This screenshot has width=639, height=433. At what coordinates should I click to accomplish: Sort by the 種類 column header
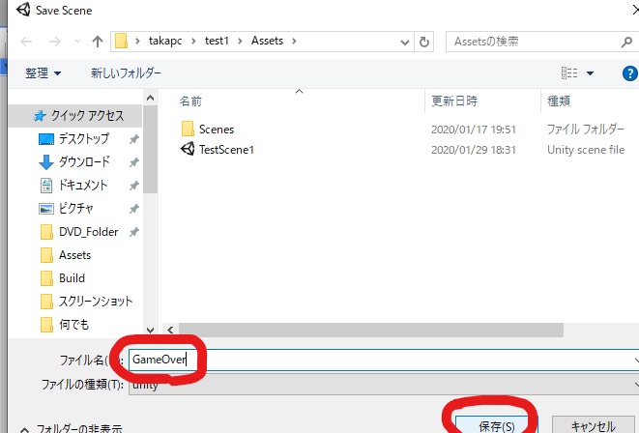pos(559,101)
